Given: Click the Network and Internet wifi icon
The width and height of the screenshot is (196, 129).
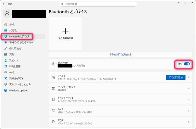Looking at the screenshot, I should coord(5,42).
